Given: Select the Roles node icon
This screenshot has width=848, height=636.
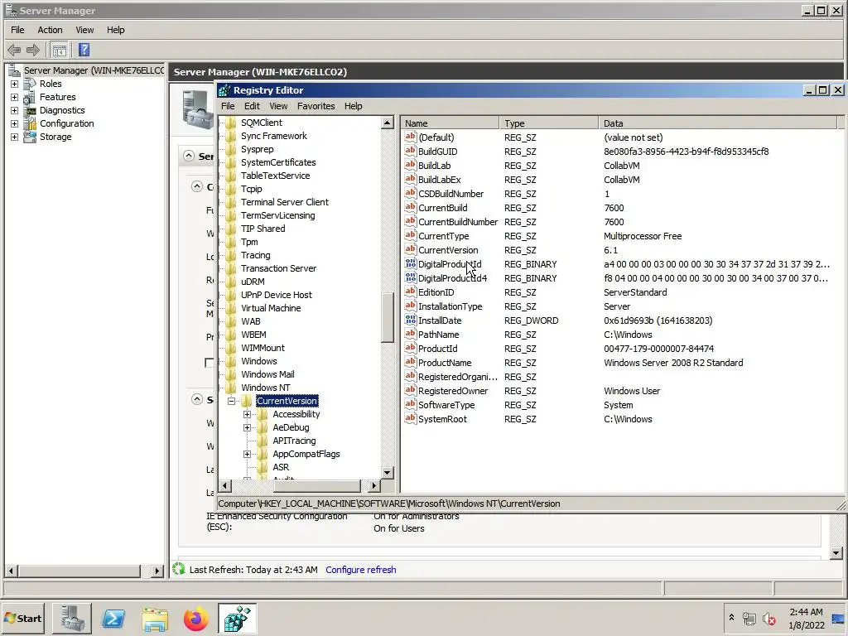Looking at the screenshot, I should coord(31,84).
